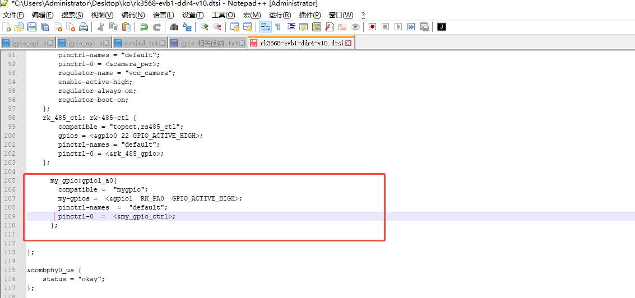This screenshot has height=298, width=635.
Task: Close the rk3568-evb1-ddr4-v10.dtsi tab
Action: (x=348, y=43)
